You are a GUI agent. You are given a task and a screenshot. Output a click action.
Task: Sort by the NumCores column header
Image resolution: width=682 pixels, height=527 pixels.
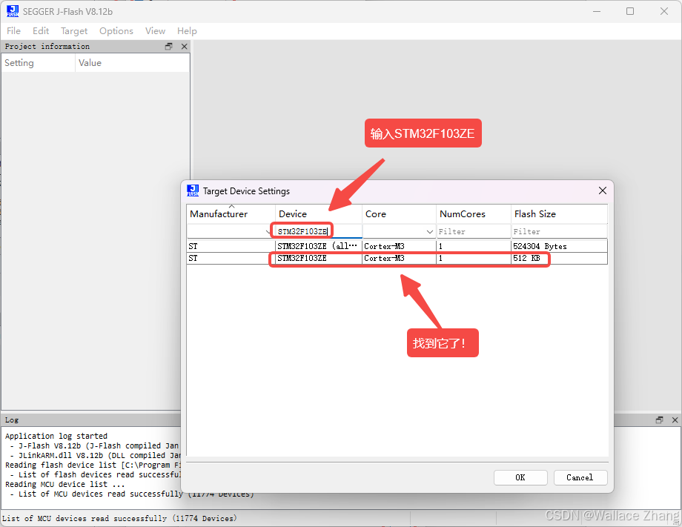click(x=473, y=214)
